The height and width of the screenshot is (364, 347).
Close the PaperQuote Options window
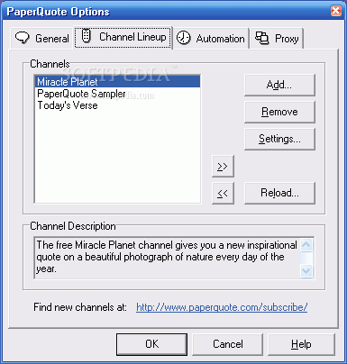click(336, 11)
